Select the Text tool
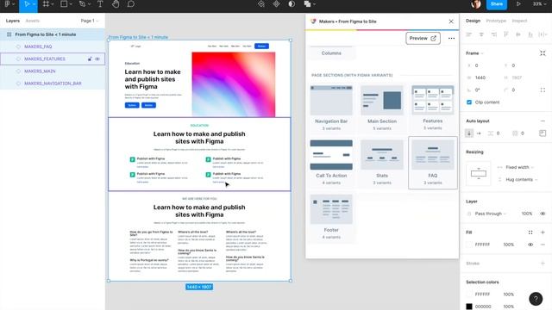Image resolution: width=552 pixels, height=310 pixels. tap(100, 4)
